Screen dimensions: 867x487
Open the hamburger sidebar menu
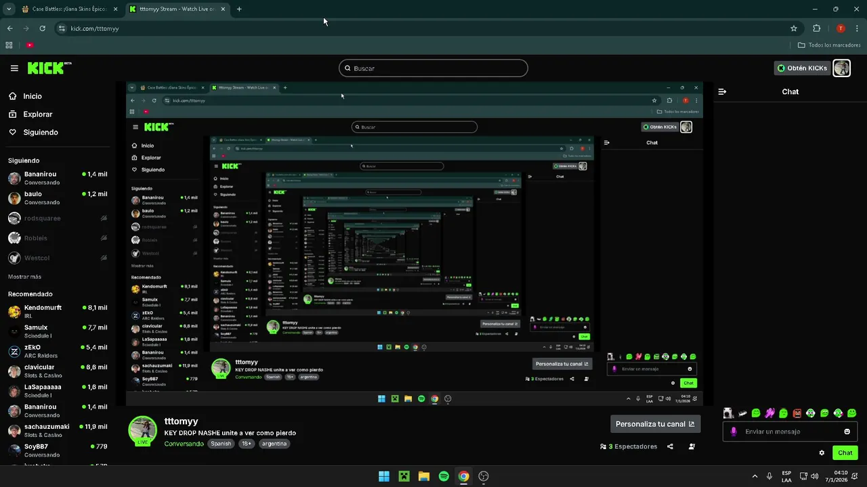[14, 68]
